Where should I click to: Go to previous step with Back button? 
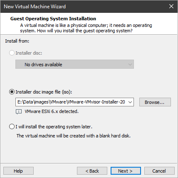point(92,171)
